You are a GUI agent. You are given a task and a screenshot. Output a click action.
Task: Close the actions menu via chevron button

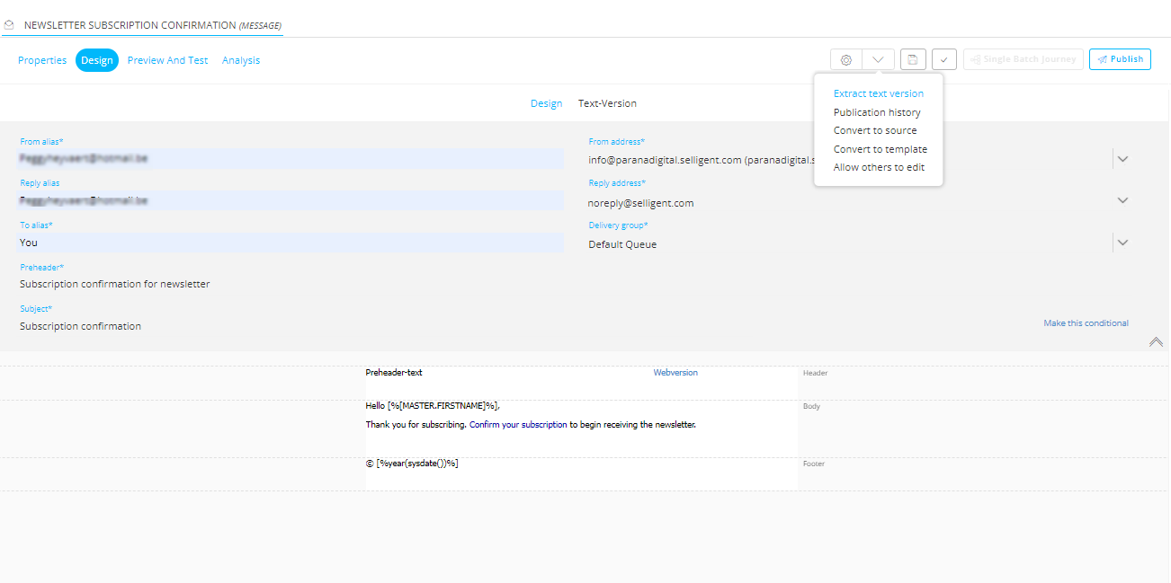878,60
